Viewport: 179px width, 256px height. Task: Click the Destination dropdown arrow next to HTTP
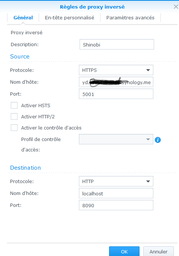pyautogui.click(x=148, y=181)
